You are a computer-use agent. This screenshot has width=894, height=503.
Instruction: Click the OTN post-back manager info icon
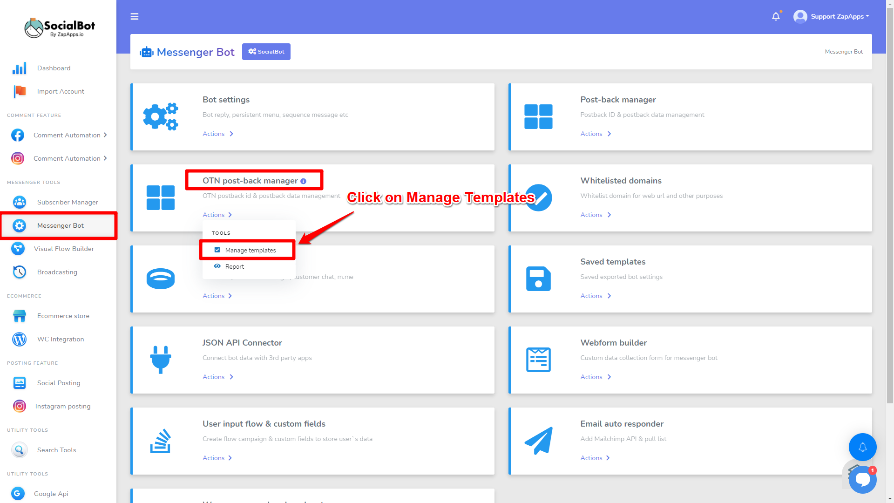click(304, 181)
